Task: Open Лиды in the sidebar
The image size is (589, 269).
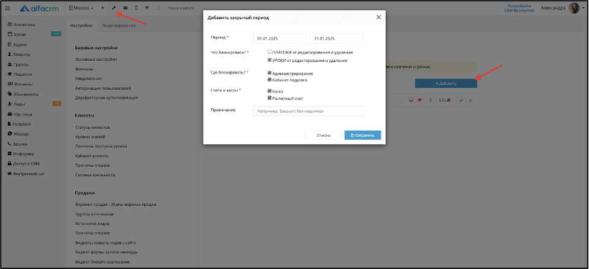Action: pos(19,104)
